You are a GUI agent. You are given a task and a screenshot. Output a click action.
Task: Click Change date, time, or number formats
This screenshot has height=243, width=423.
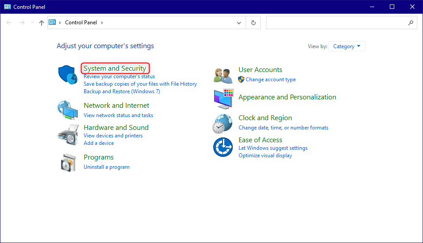[283, 128]
